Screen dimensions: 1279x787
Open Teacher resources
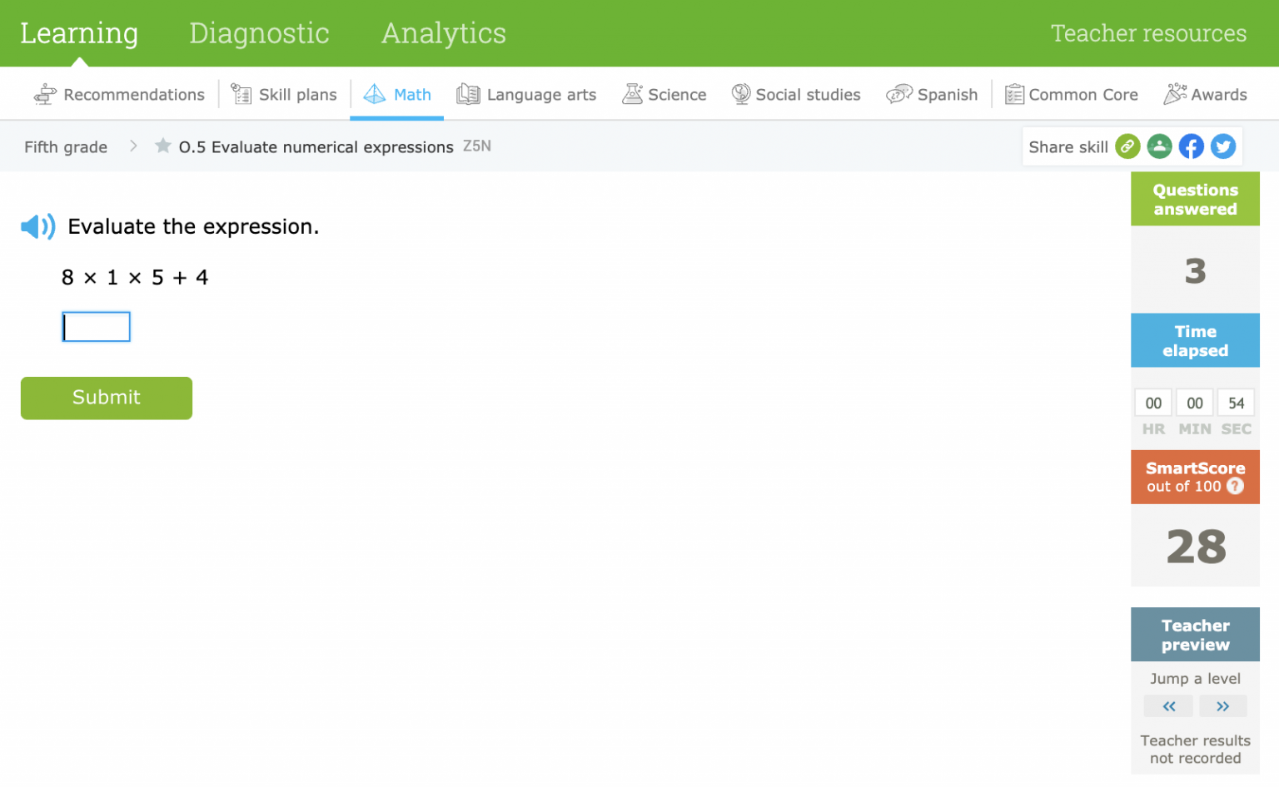(1148, 33)
